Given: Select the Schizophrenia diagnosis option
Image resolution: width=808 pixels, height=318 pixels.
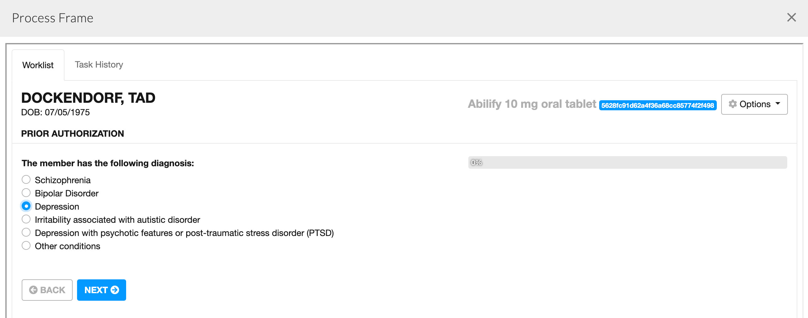Looking at the screenshot, I should pyautogui.click(x=26, y=180).
